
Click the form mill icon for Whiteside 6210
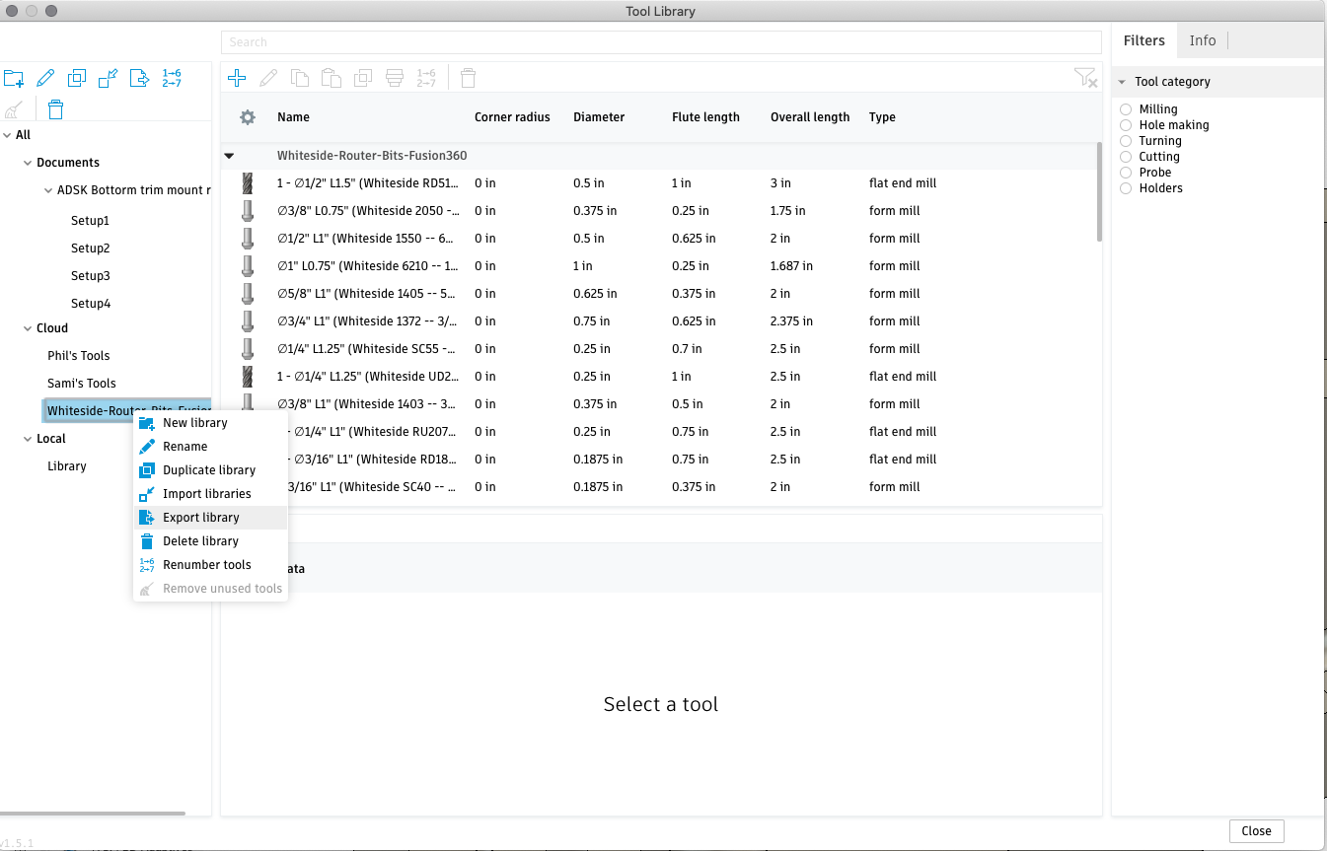tap(248, 266)
